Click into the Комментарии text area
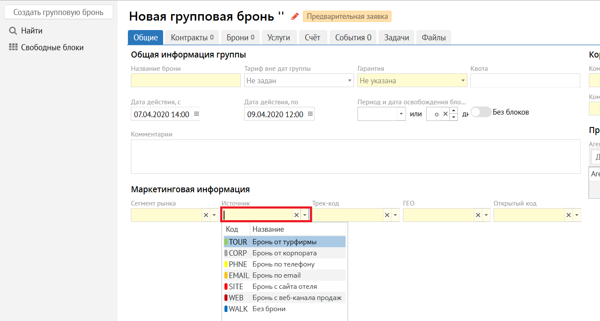This screenshot has width=600, height=321. point(355,156)
